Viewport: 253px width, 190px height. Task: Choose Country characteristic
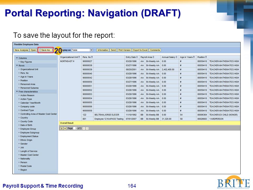[x=24, y=118]
